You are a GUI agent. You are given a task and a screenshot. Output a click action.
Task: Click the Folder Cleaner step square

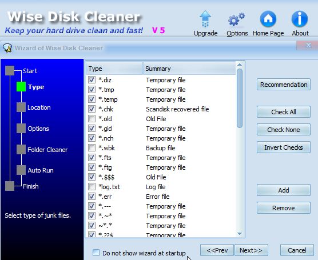(21, 149)
